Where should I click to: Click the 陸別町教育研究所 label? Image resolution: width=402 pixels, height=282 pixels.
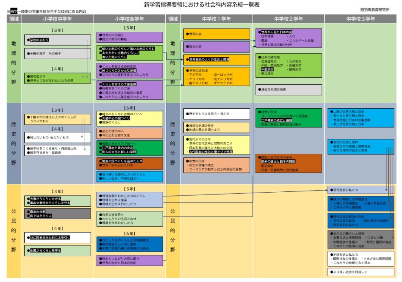375,9
